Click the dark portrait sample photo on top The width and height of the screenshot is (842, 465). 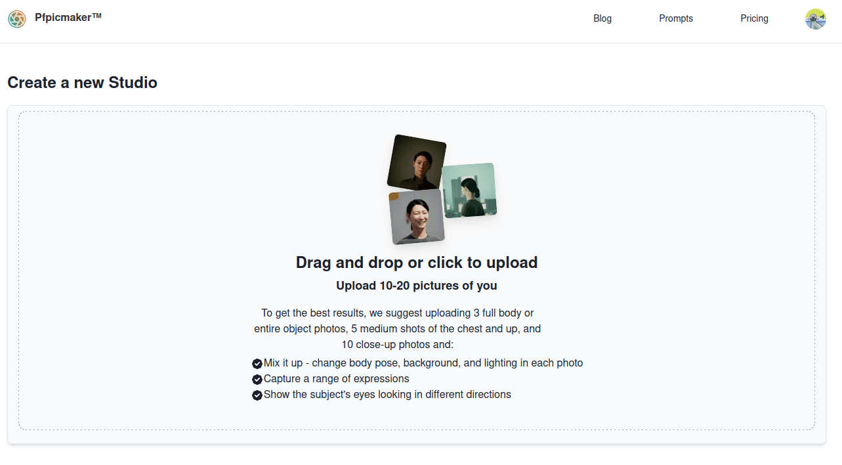pyautogui.click(x=416, y=162)
